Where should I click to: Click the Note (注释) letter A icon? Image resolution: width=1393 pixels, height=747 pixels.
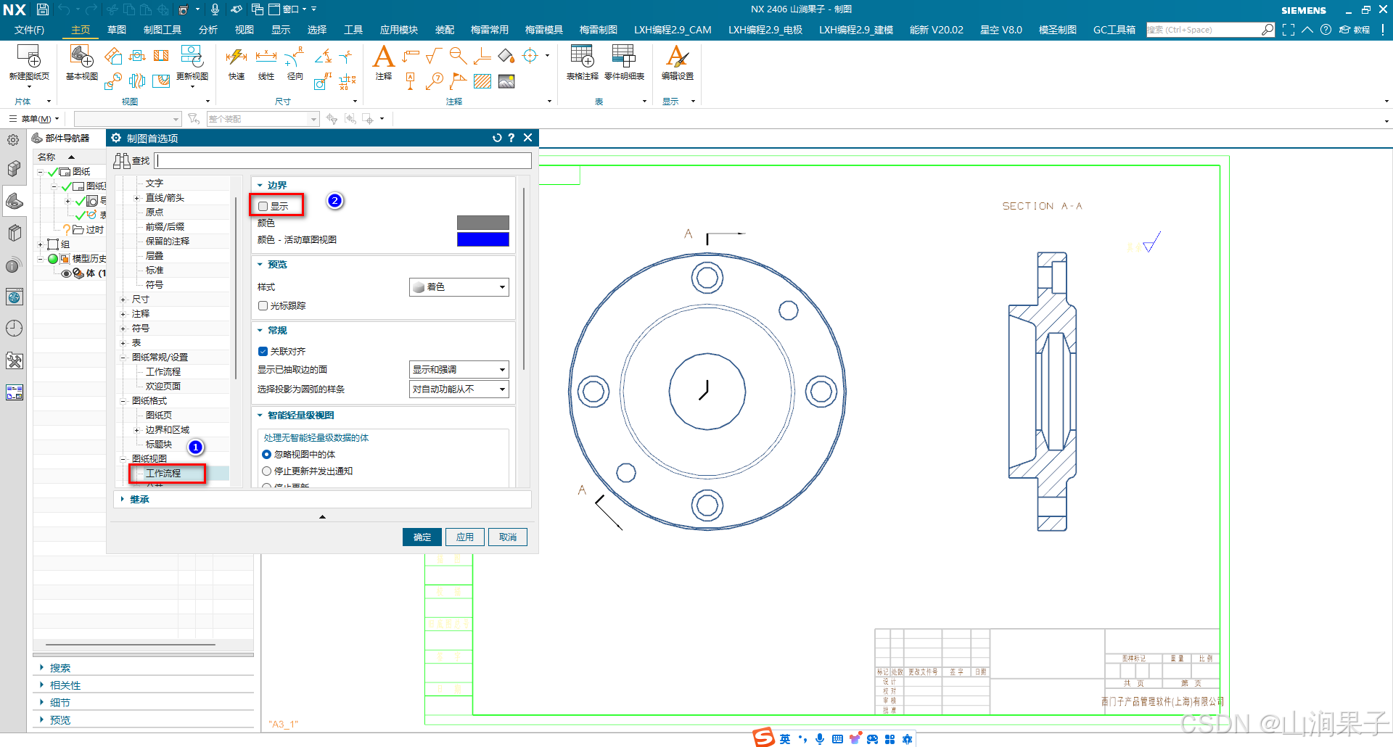tap(383, 57)
